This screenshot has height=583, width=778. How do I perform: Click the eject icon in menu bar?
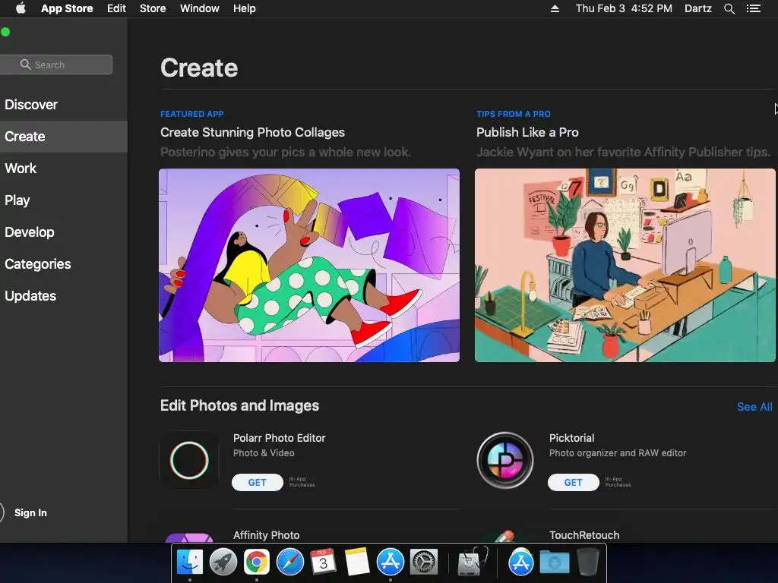555,8
